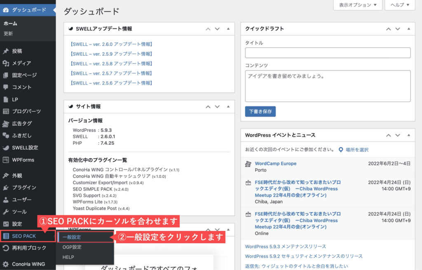Collapse the WPForms panel toggle
This screenshot has height=270, width=422.
[228, 229]
